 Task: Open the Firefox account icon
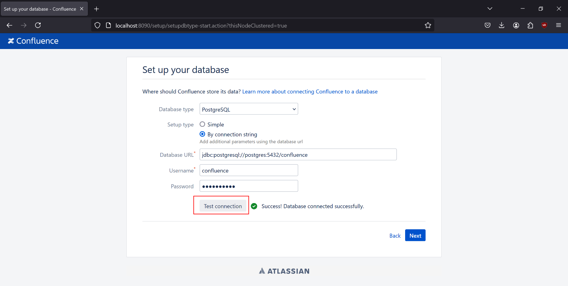coord(516,25)
